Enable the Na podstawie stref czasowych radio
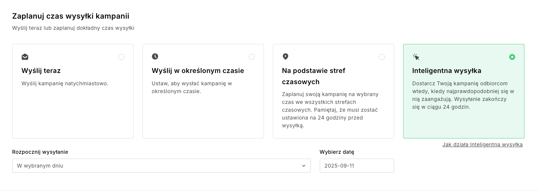 point(382,57)
